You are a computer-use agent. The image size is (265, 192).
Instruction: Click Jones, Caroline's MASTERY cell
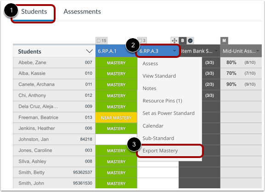pos(116,150)
